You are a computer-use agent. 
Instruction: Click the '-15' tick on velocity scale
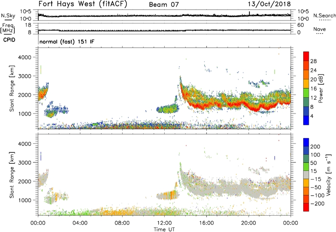(316, 179)
